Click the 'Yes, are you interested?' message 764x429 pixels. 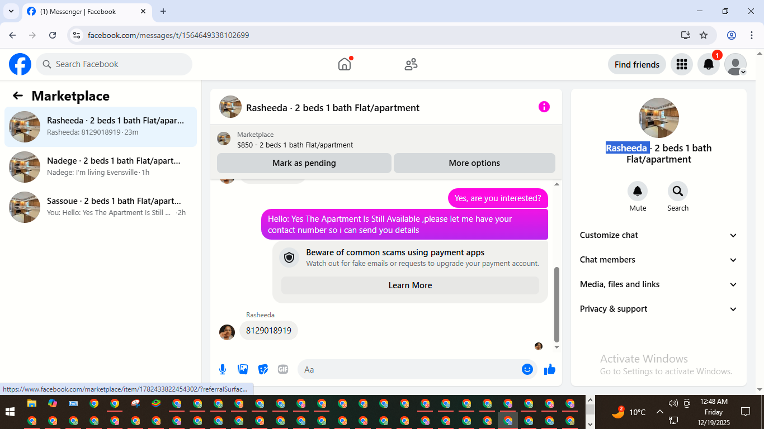[x=498, y=198]
